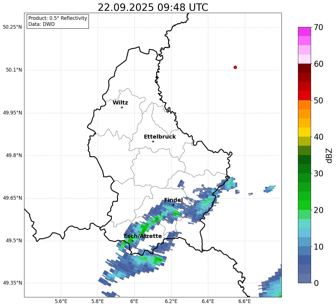Click the latitude label 49.35°N
The height and width of the screenshot is (307, 336).
[12, 283]
